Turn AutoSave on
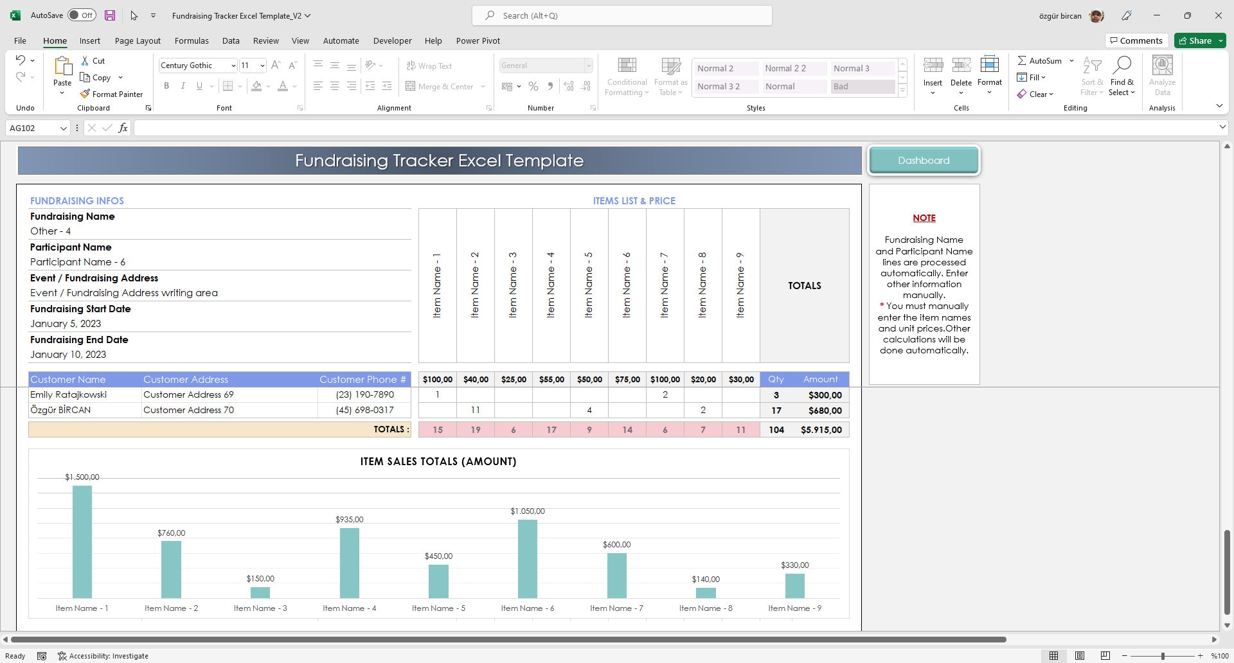 coord(82,14)
